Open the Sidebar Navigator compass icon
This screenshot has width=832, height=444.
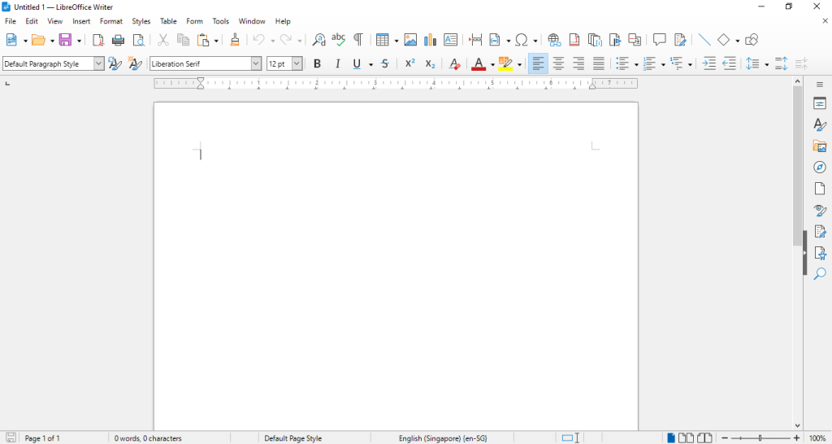point(820,168)
